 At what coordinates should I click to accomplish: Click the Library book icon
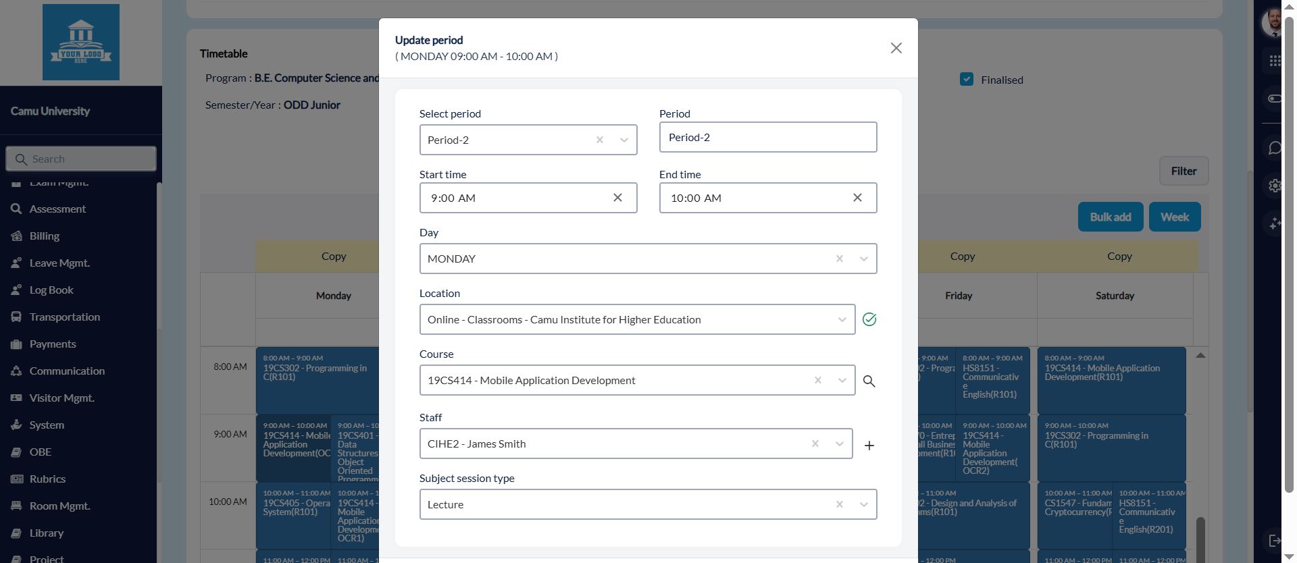tap(16, 533)
